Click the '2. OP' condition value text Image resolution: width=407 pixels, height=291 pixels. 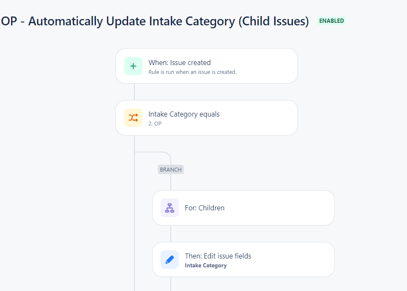click(x=155, y=124)
